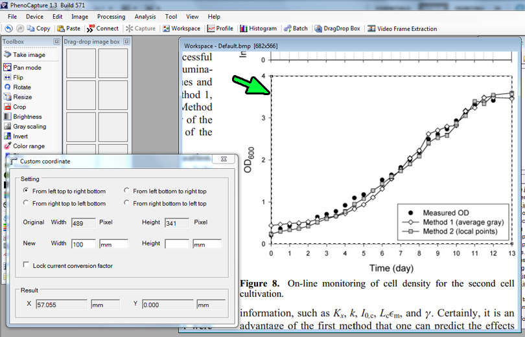The height and width of the screenshot is (337, 525).
Task: Click the first drag-drop image slot
Action: (81, 63)
